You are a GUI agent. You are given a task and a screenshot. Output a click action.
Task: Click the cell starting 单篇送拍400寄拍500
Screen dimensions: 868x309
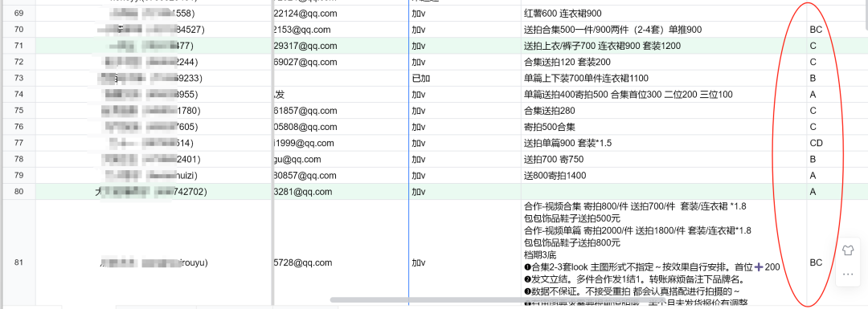tap(663, 95)
